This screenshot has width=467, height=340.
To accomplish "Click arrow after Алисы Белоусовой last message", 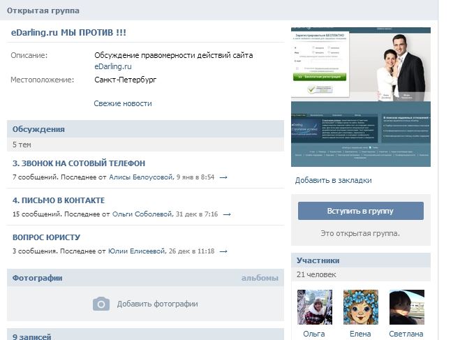I will [223, 177].
